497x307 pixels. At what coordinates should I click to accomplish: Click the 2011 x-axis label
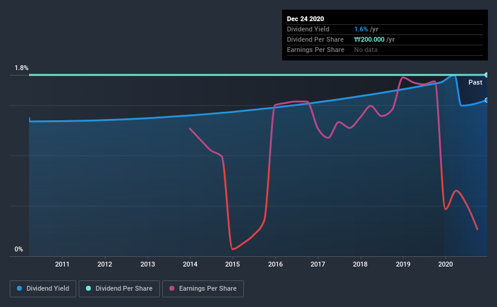62,264
